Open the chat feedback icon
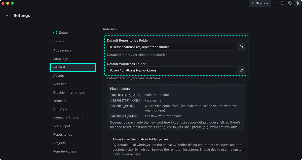The width and height of the screenshot is (302, 160). [x=282, y=3]
